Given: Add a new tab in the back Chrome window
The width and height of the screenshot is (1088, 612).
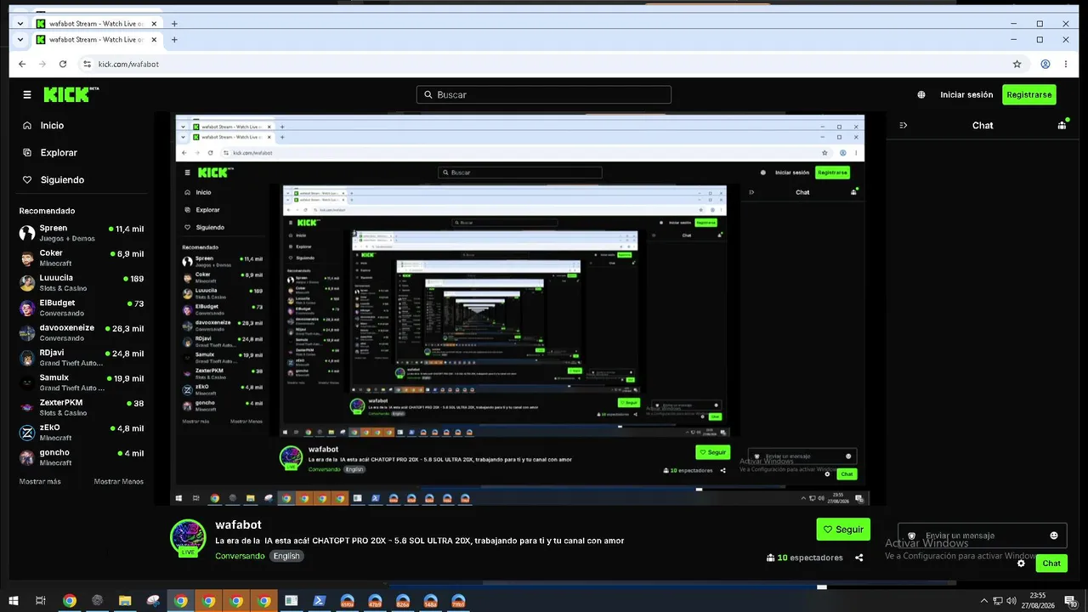Looking at the screenshot, I should pos(174,23).
